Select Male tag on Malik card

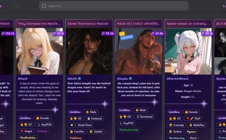click(141, 110)
